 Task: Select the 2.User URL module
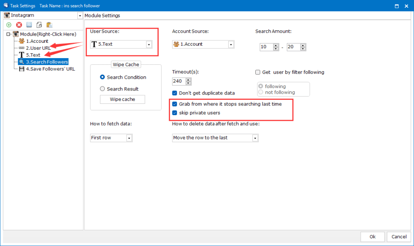(38, 48)
